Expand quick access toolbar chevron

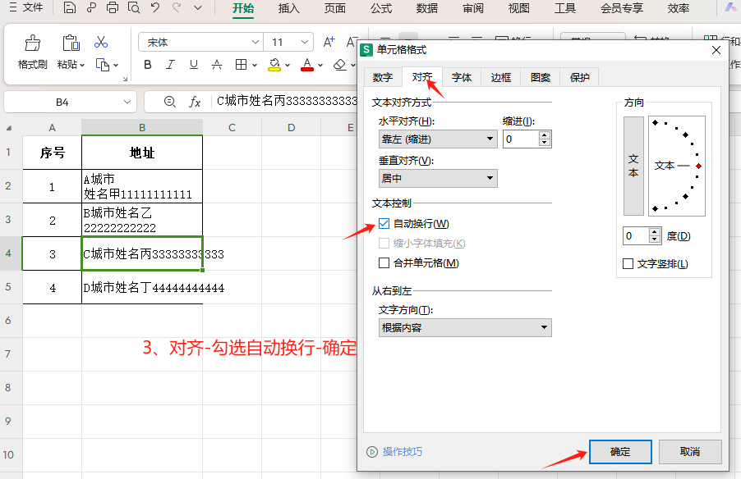coord(198,7)
